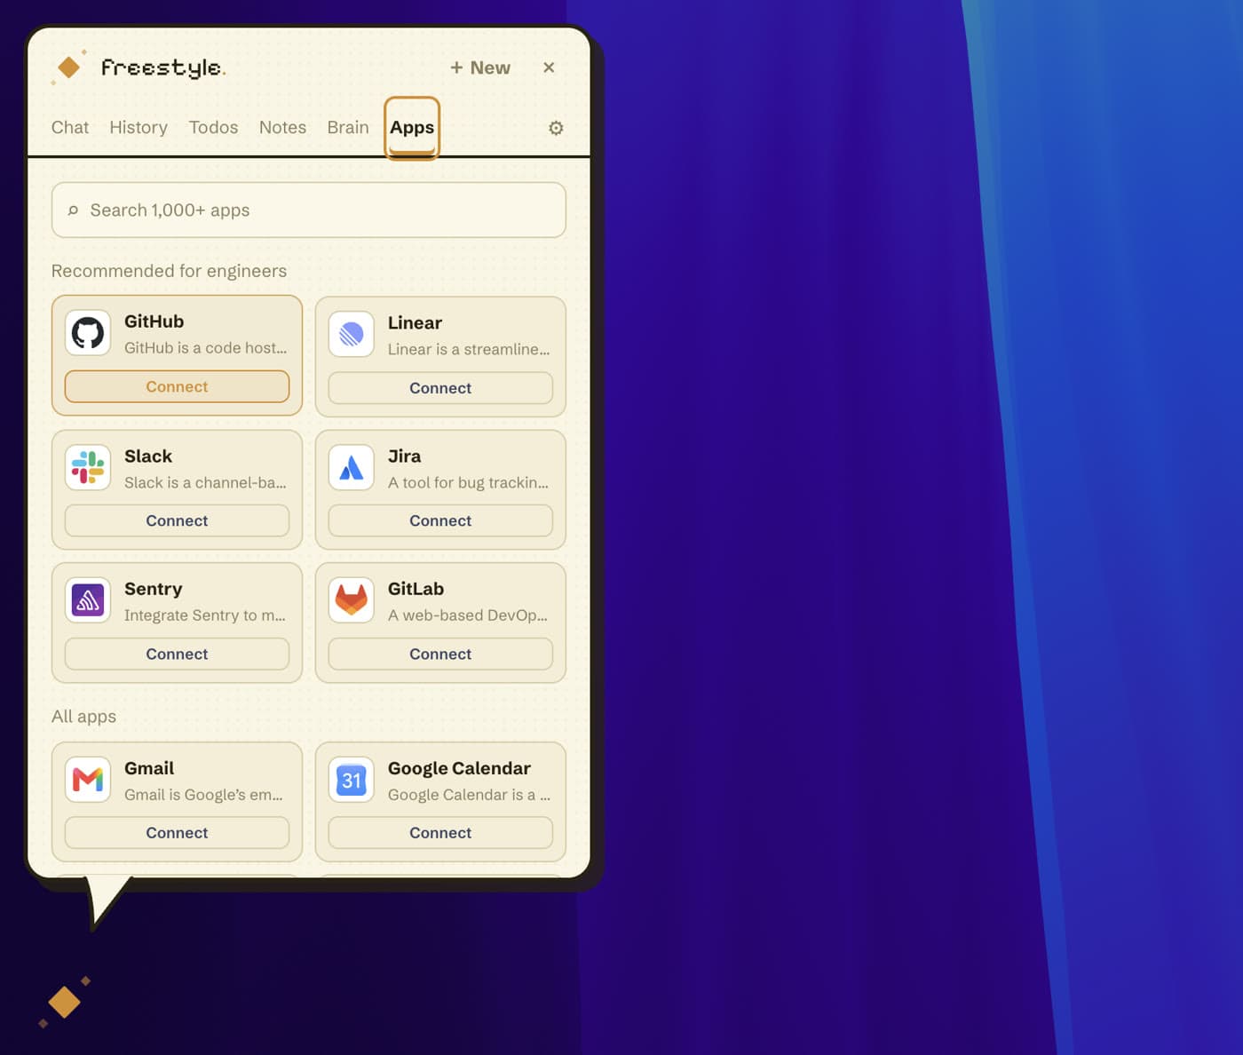
Task: Click 'A web-based DevOp...' description
Action: coord(468,615)
